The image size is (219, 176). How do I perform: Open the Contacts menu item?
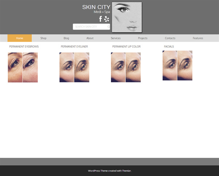(170, 38)
